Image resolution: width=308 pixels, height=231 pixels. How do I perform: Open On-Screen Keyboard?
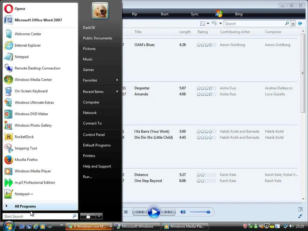[x=40, y=91]
